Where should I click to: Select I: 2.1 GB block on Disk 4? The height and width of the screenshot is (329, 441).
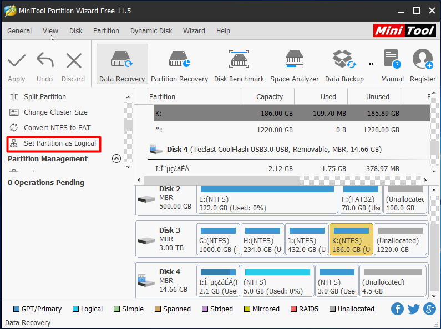pyautogui.click(x=218, y=281)
